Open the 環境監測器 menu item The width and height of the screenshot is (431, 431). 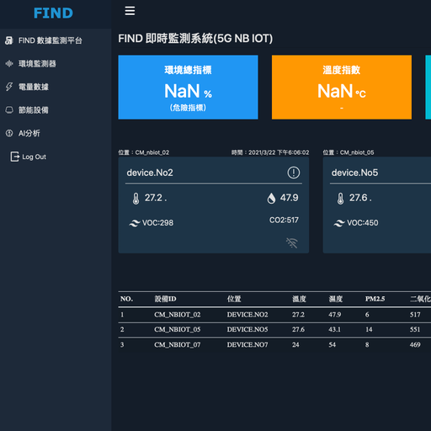(x=37, y=64)
